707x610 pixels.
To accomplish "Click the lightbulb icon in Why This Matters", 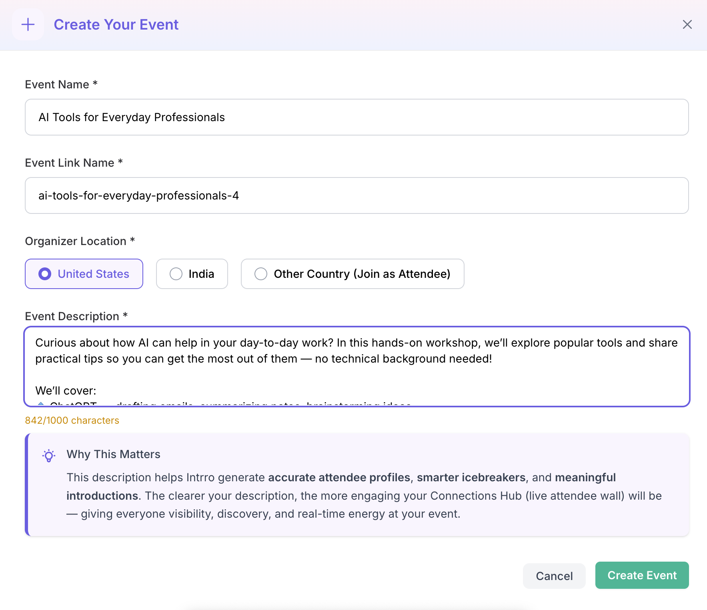I will click(x=49, y=455).
